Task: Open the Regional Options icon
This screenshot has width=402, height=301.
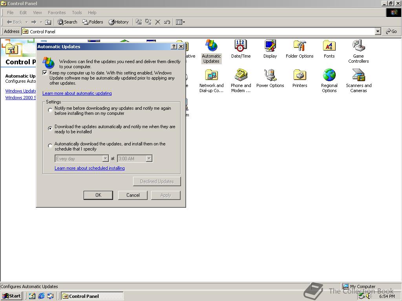Action: coord(329,81)
